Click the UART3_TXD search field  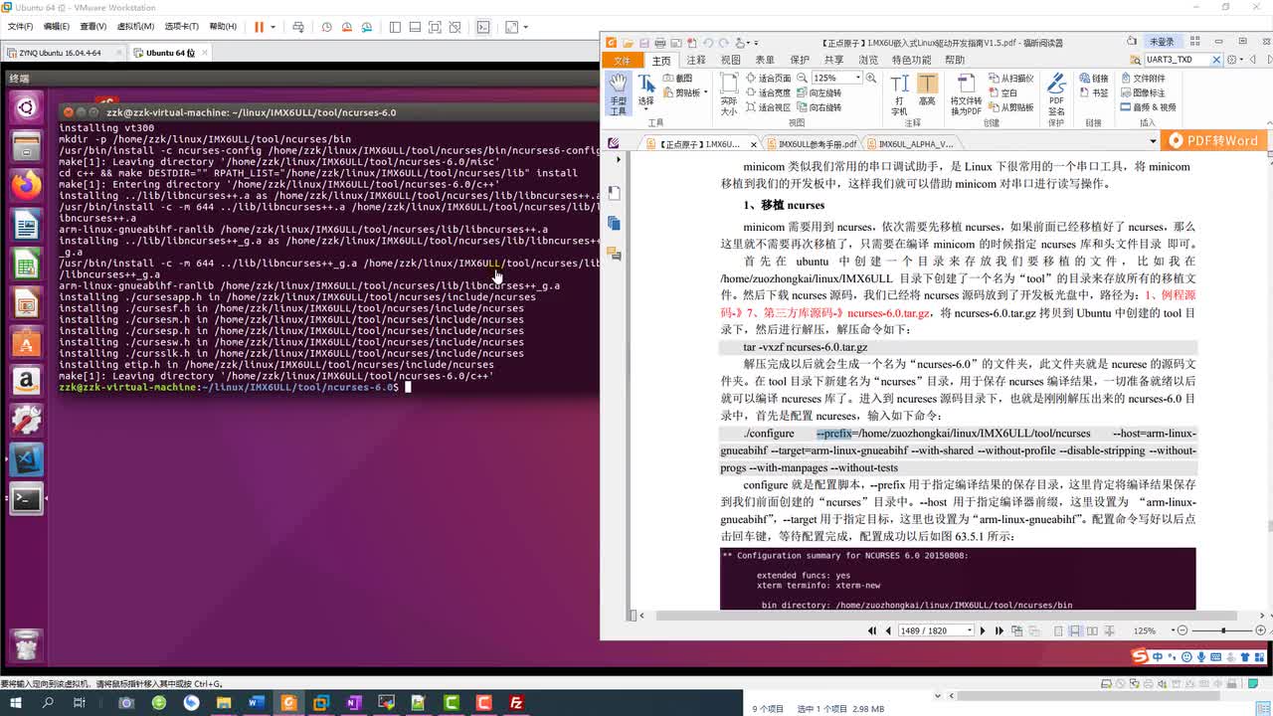pyautogui.click(x=1177, y=60)
